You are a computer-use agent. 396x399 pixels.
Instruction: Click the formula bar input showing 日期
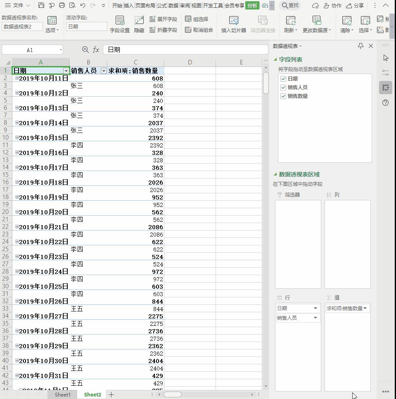click(x=185, y=50)
